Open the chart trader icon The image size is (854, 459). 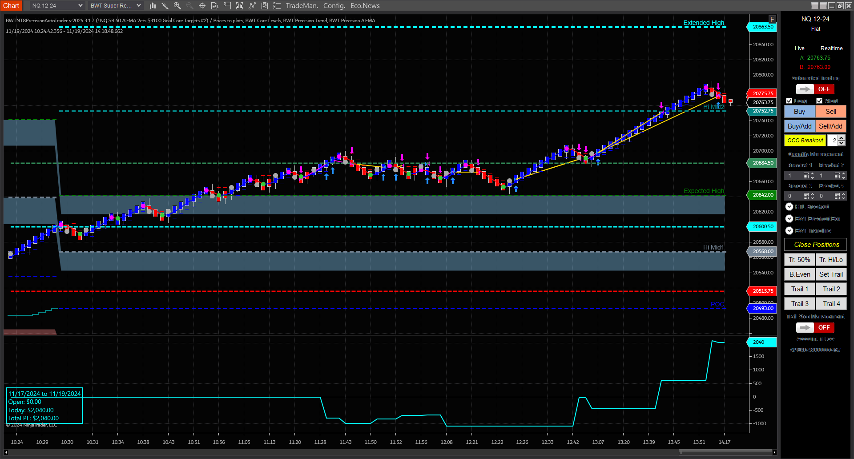coord(227,6)
